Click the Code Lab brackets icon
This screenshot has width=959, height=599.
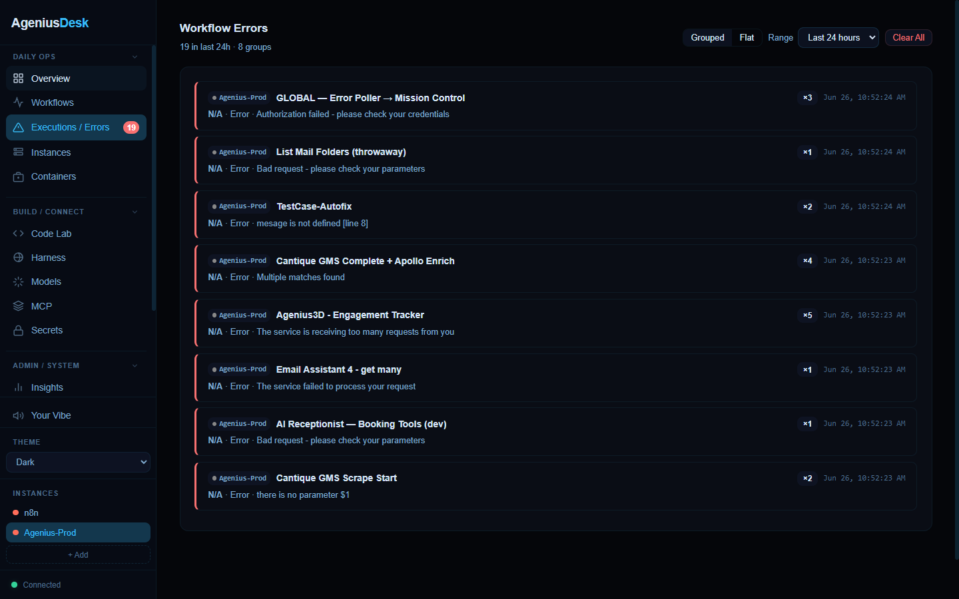point(18,234)
